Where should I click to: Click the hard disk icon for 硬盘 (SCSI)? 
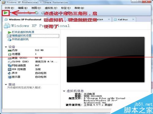click(x=10, y=58)
